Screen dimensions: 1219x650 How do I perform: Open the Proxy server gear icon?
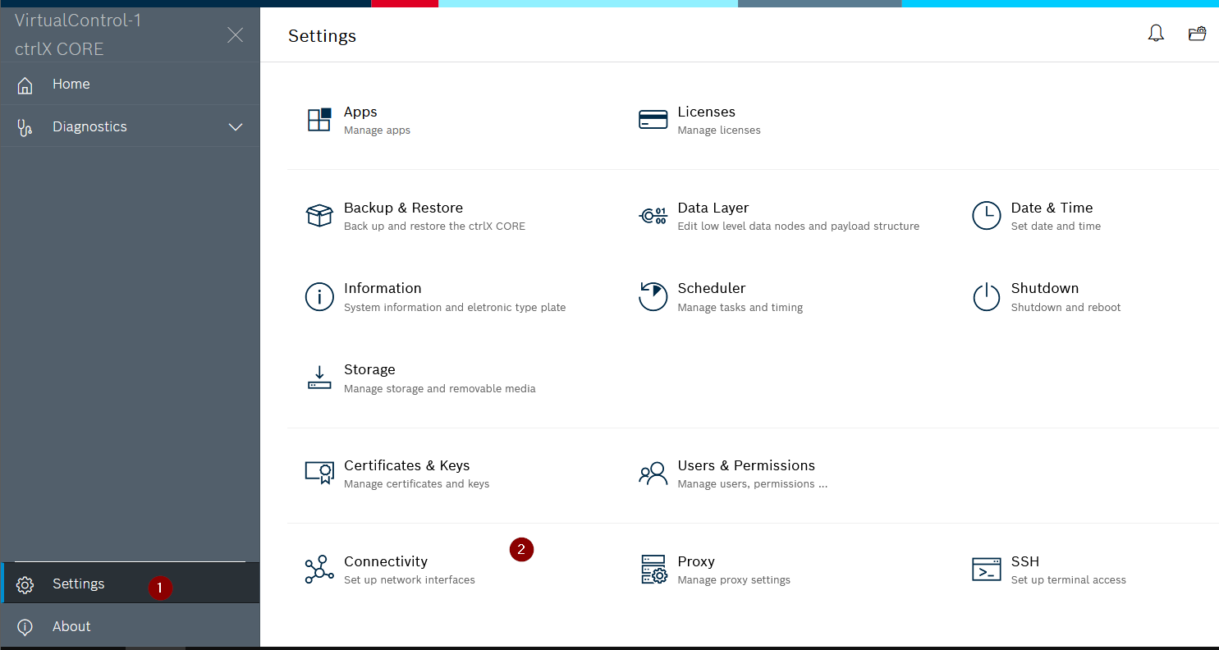coord(653,570)
